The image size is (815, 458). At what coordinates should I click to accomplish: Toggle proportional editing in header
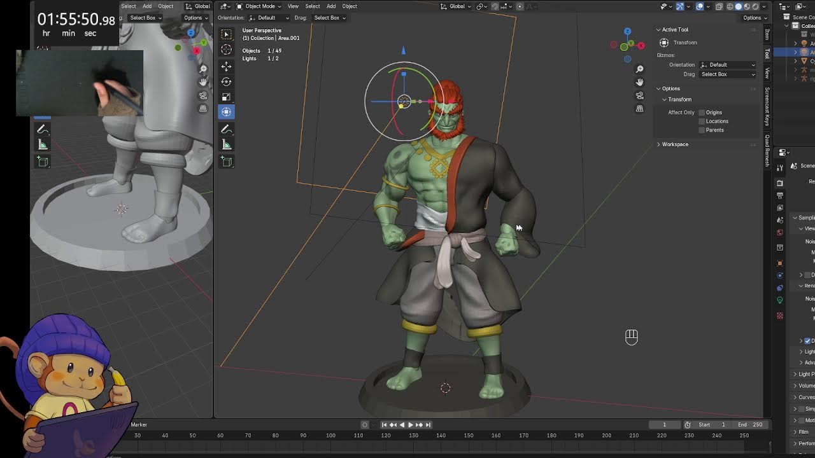pyautogui.click(x=520, y=6)
